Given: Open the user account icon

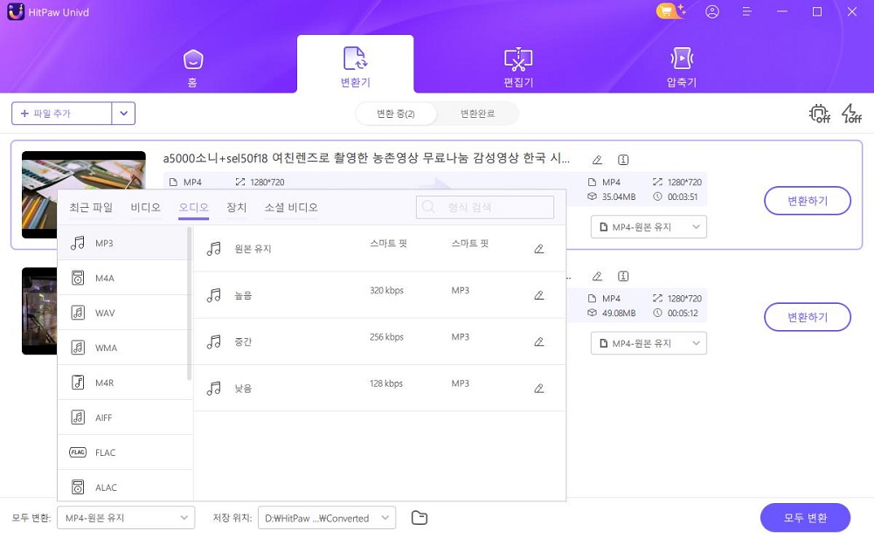Looking at the screenshot, I should (712, 12).
